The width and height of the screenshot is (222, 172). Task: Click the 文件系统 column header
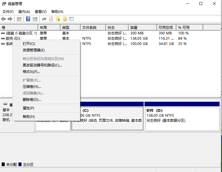(93, 28)
